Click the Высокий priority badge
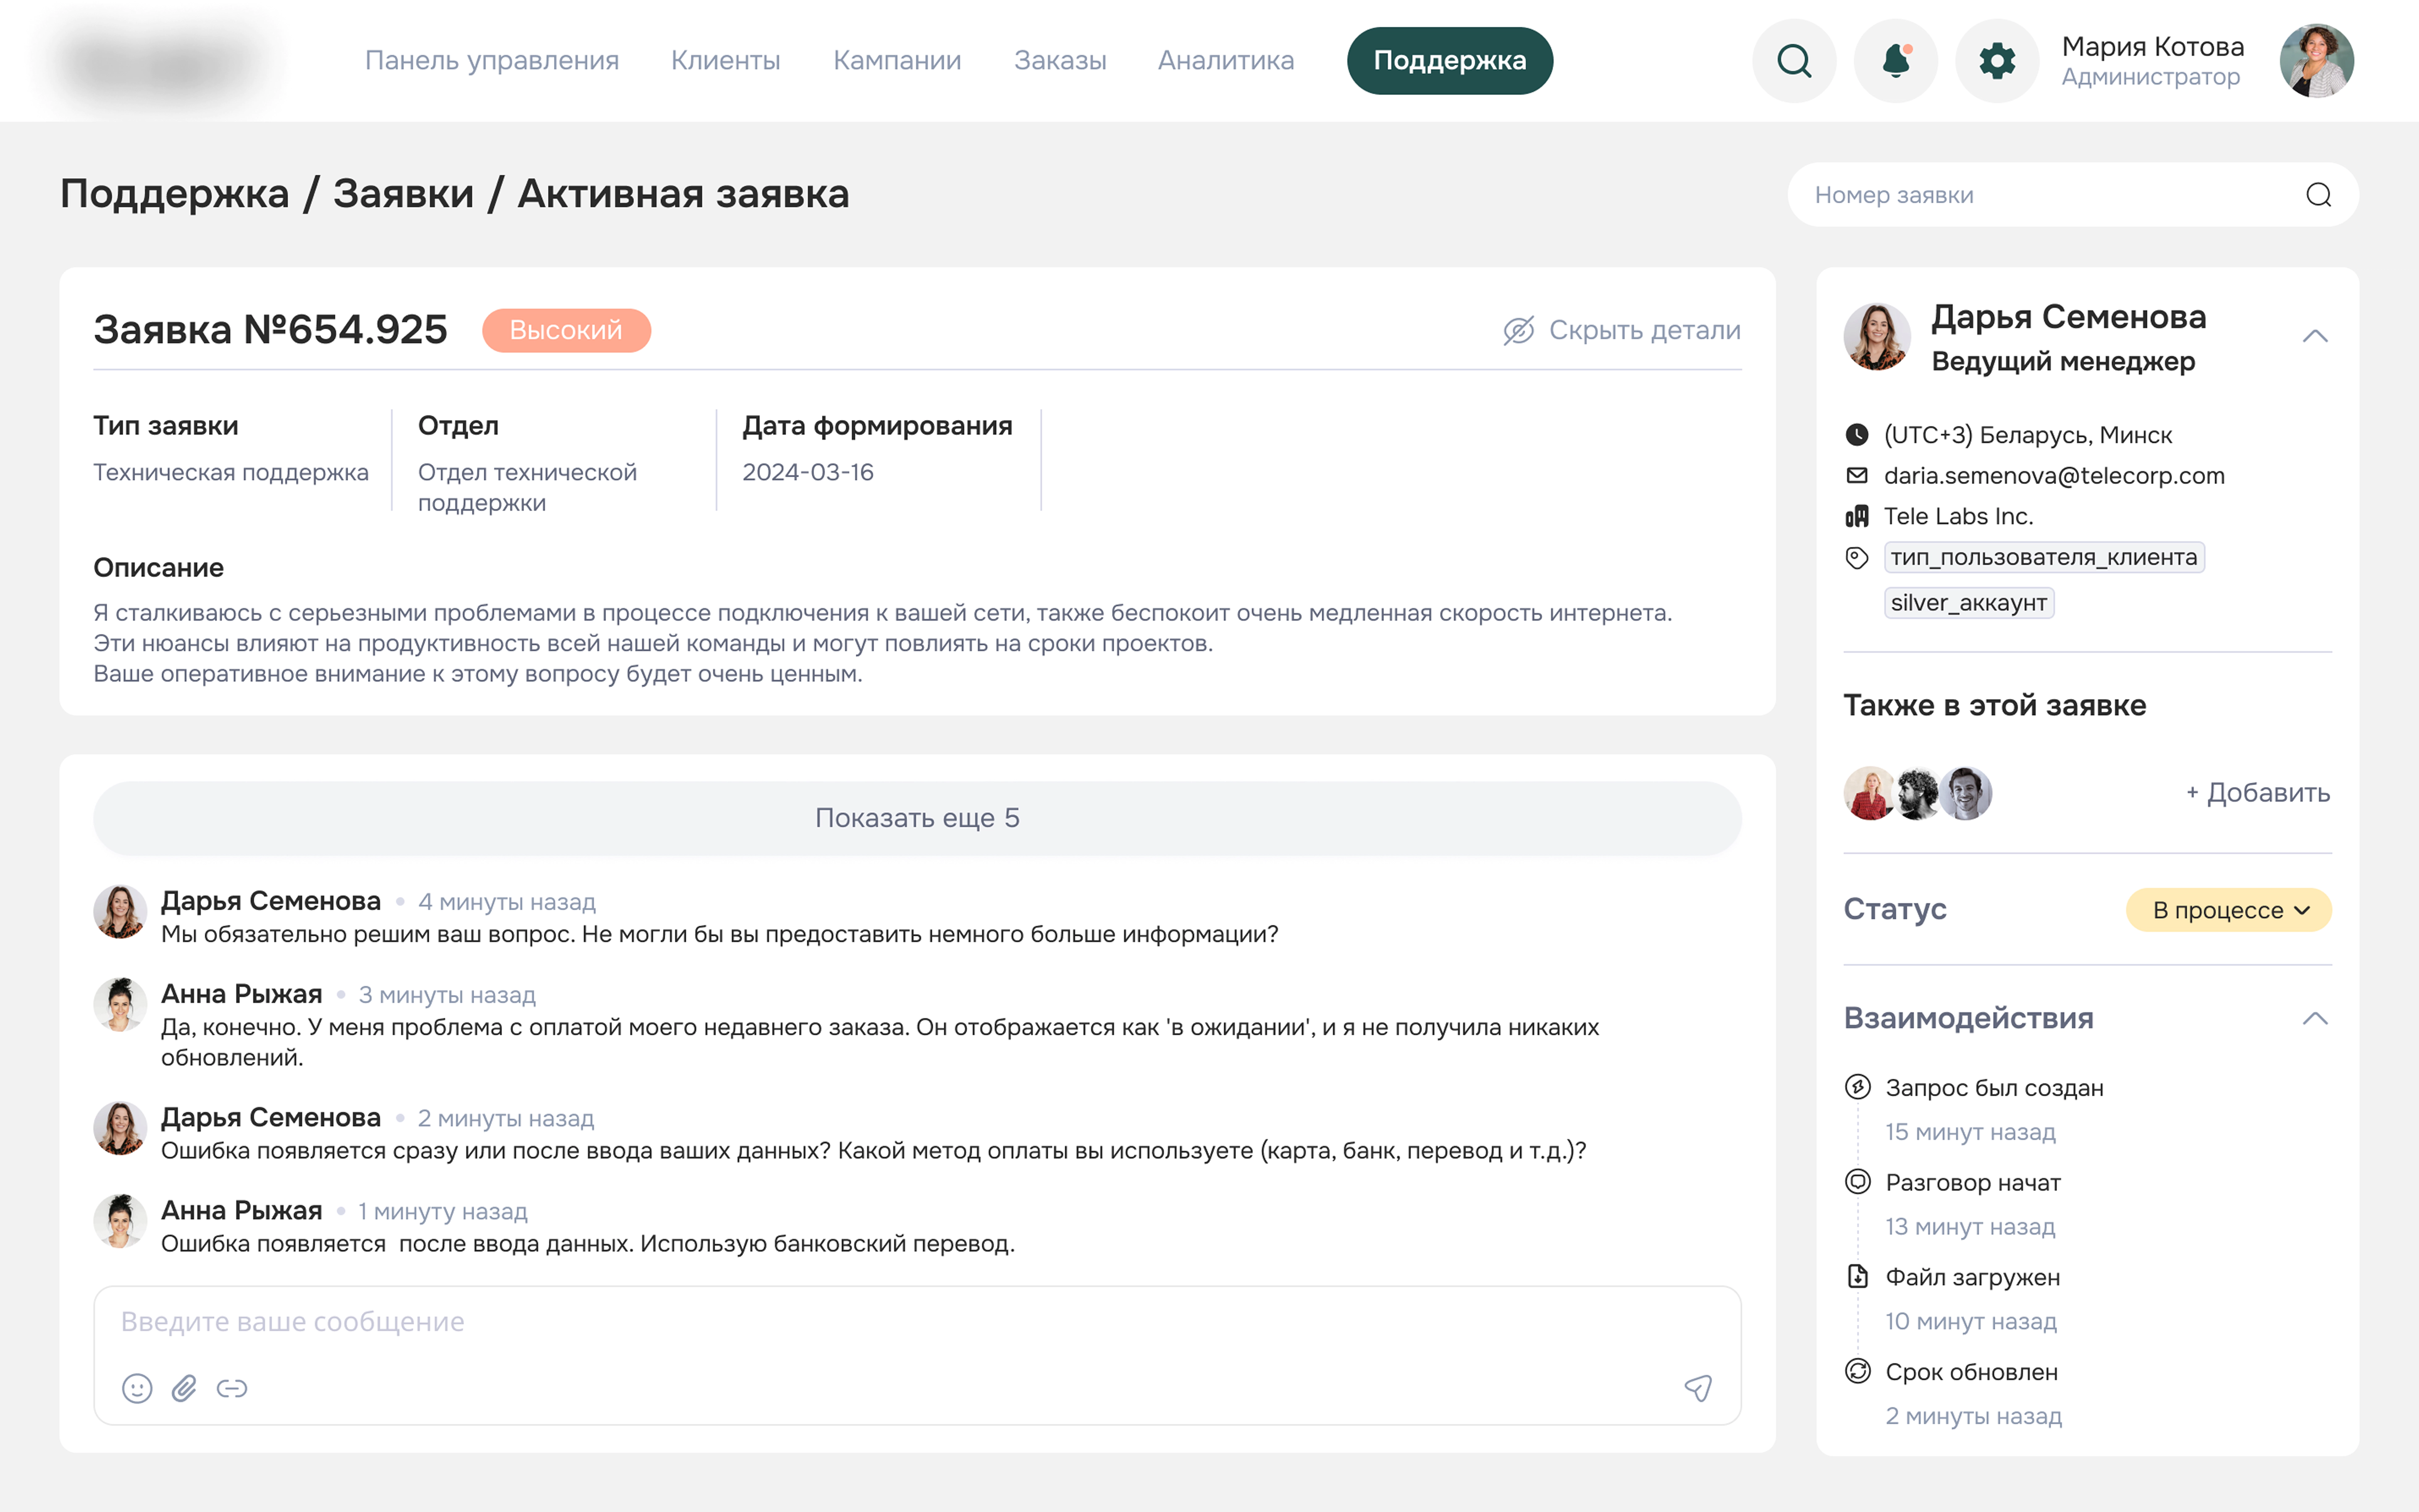Screen dimensions: 2419x1512 coord(566,330)
